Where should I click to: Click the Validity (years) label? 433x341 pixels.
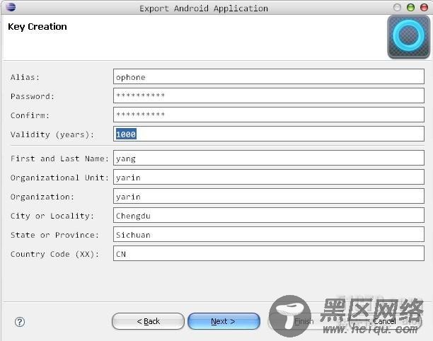point(52,134)
